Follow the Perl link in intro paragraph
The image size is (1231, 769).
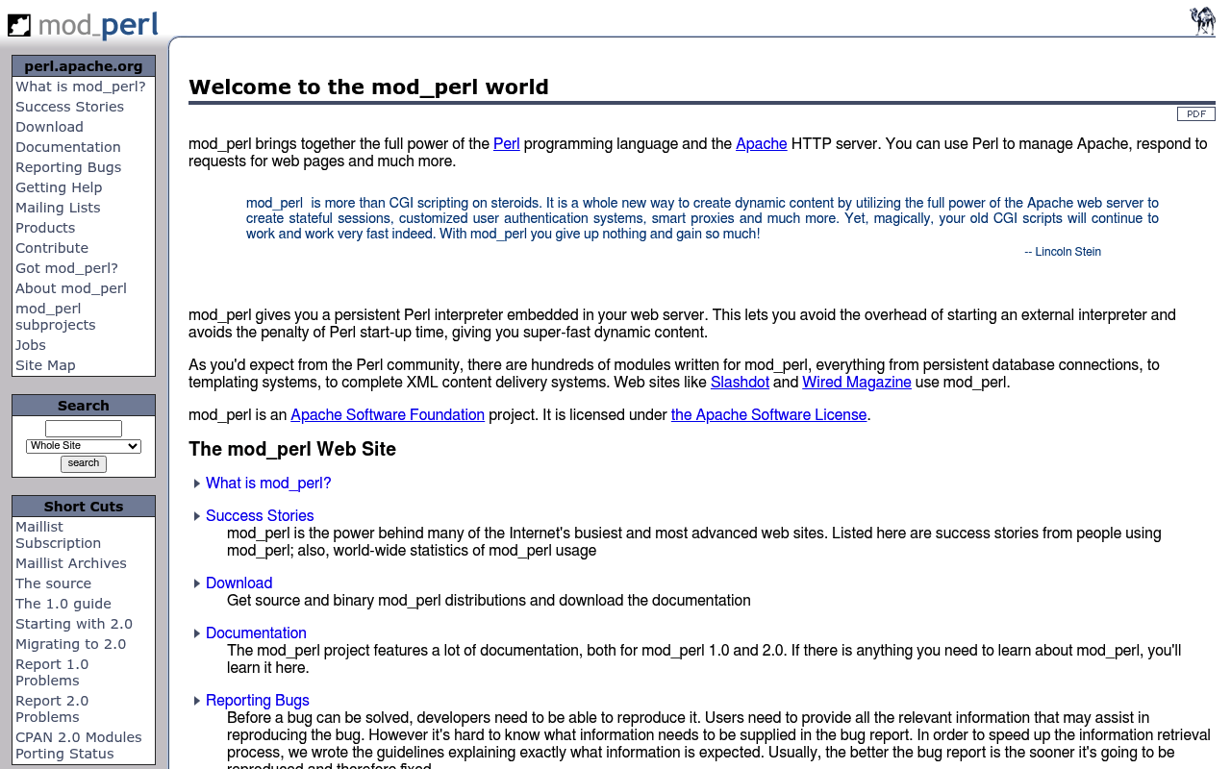pos(507,144)
